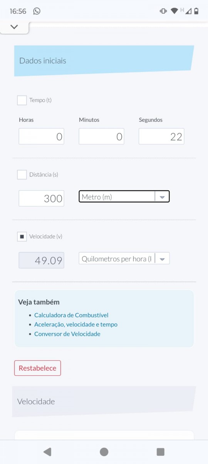Select the distance value field showing 300
The image size is (208, 464).
(41, 198)
